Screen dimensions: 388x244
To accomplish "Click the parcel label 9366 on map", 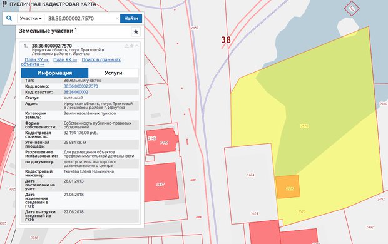I will (x=34, y=238).
